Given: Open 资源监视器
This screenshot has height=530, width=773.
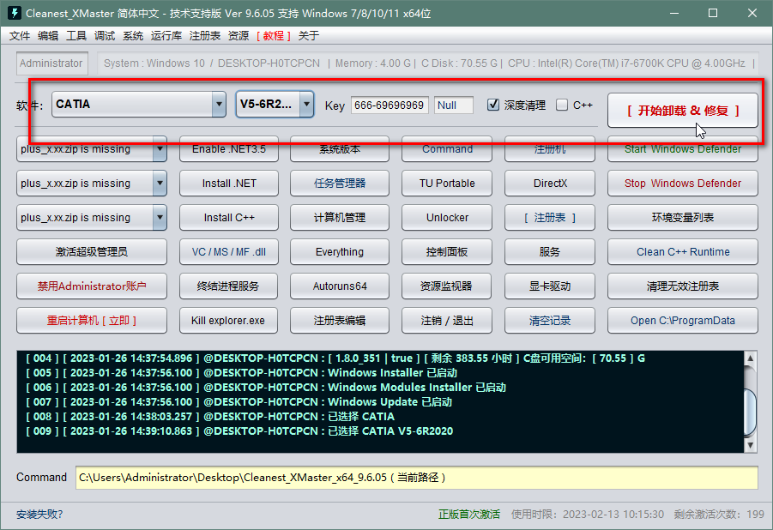Looking at the screenshot, I should [x=447, y=286].
